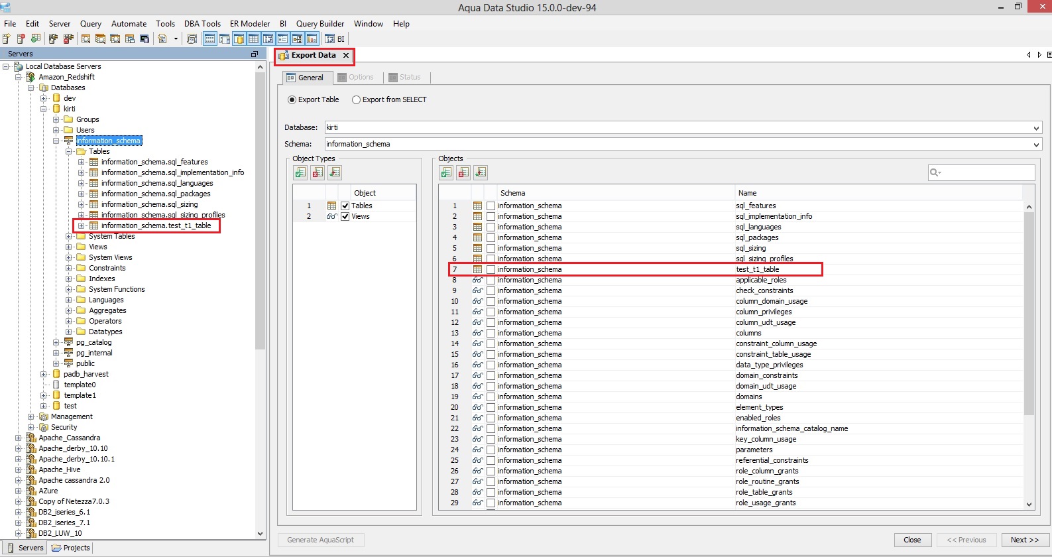1052x557 pixels.
Task: Click the detach icon of Servers panel
Action: (255, 54)
